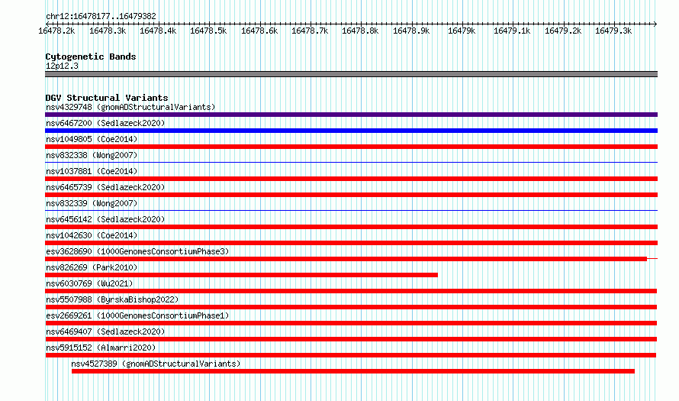
Task: Open the nsv6465739 (Sedlazeck2020) label
Action: click(105, 187)
